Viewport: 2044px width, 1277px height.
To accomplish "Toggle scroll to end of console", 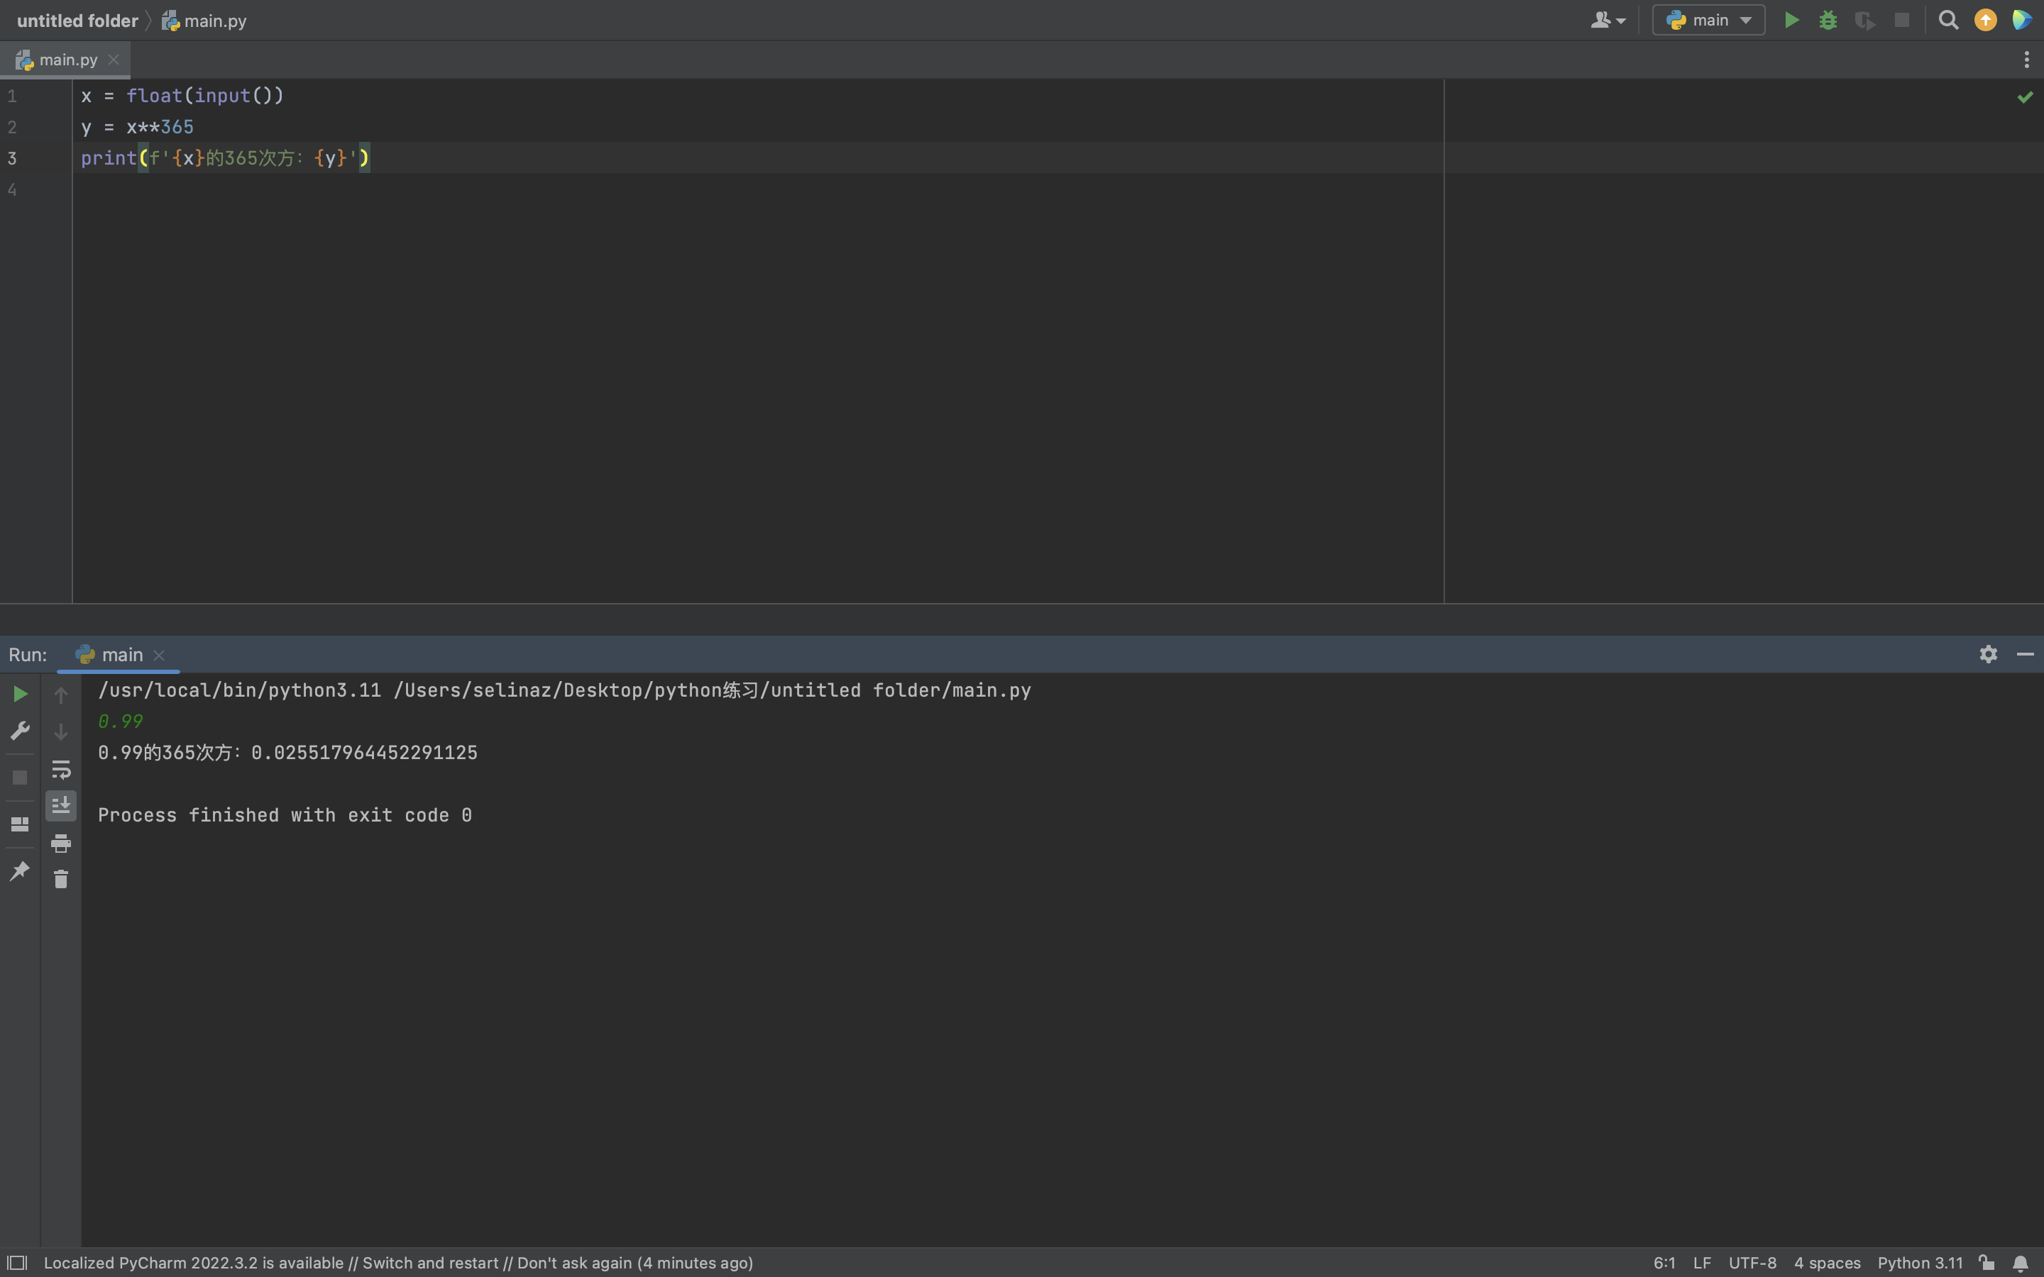I will coord(61,806).
